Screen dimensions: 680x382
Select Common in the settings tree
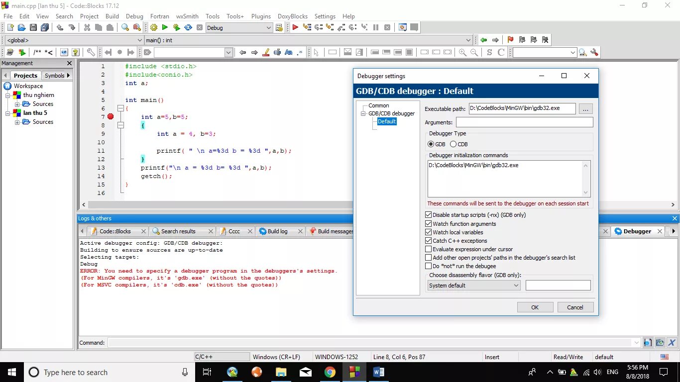point(378,105)
